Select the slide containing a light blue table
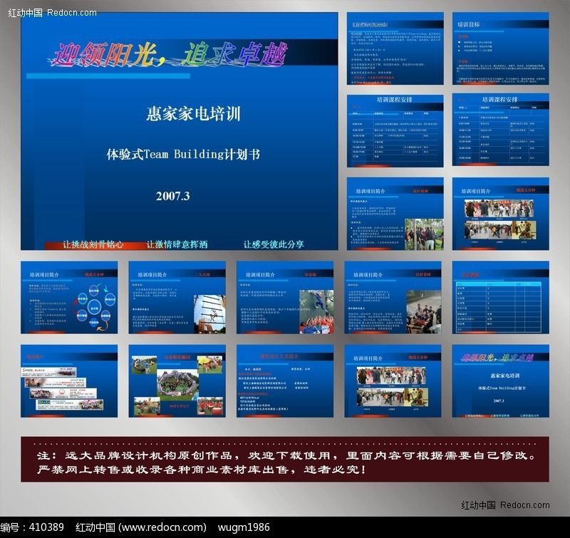This screenshot has height=538, width=570. (501, 297)
